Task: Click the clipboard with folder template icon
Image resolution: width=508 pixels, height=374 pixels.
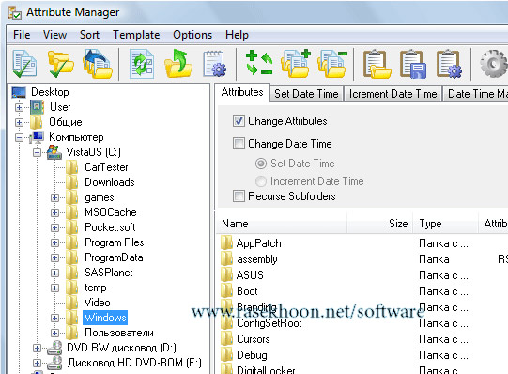Action: [x=377, y=64]
